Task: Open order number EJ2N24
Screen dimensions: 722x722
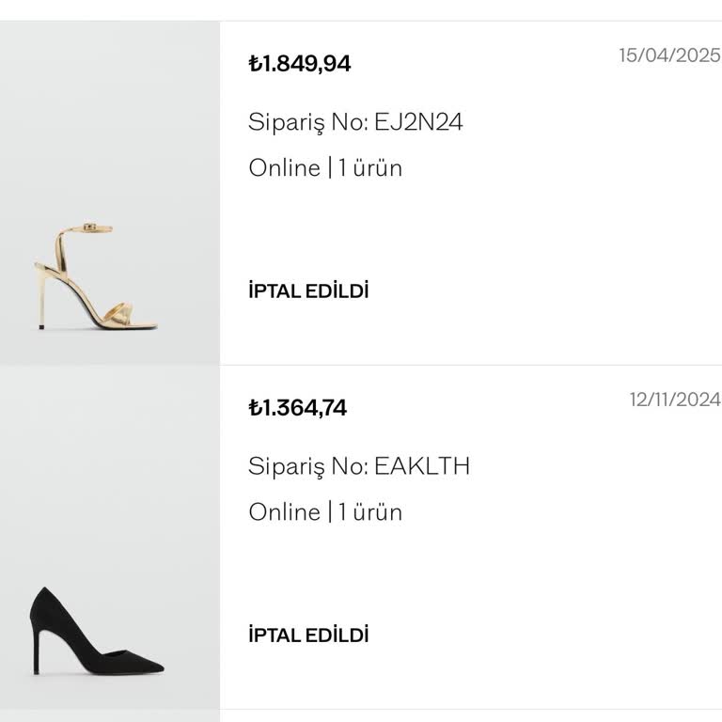Action: (x=418, y=122)
